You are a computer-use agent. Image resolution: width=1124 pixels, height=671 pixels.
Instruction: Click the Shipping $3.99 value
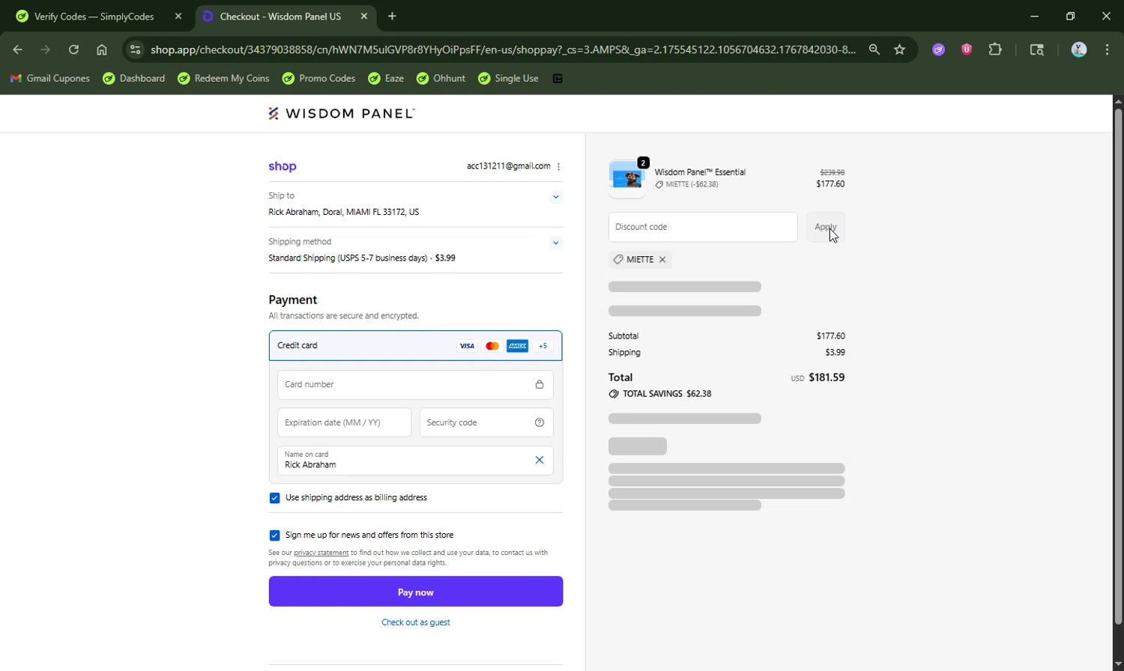point(835,353)
